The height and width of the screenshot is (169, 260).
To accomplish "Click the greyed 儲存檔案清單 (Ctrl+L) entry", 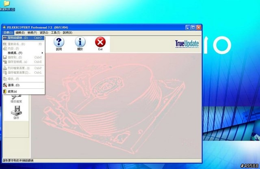I will click(x=24, y=73).
